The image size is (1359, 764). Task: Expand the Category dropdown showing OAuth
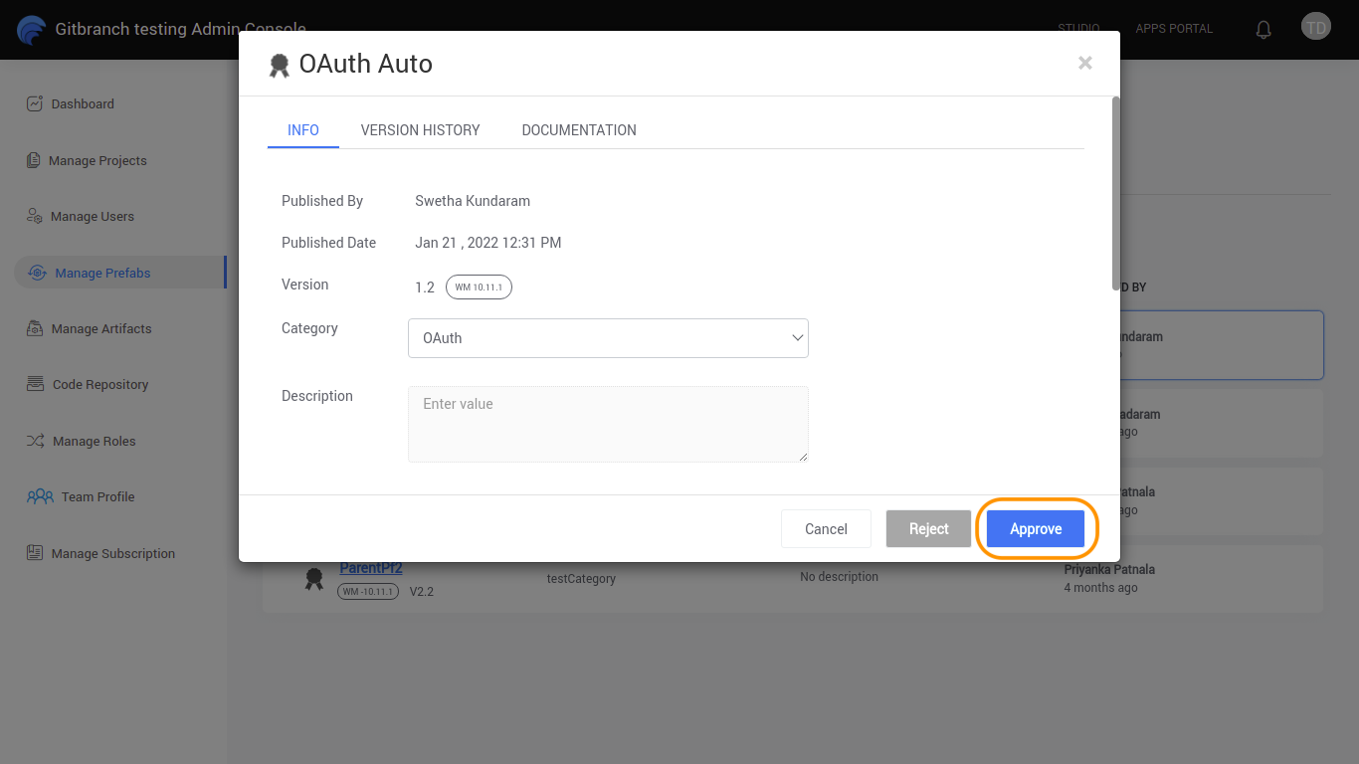608,338
